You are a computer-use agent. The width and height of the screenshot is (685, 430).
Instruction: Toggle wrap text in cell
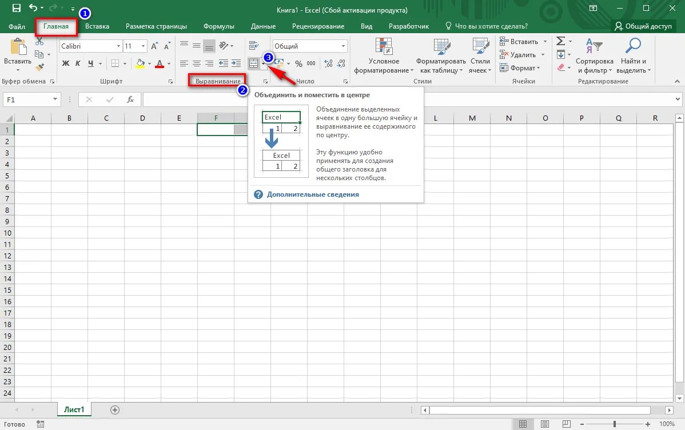coord(253,45)
